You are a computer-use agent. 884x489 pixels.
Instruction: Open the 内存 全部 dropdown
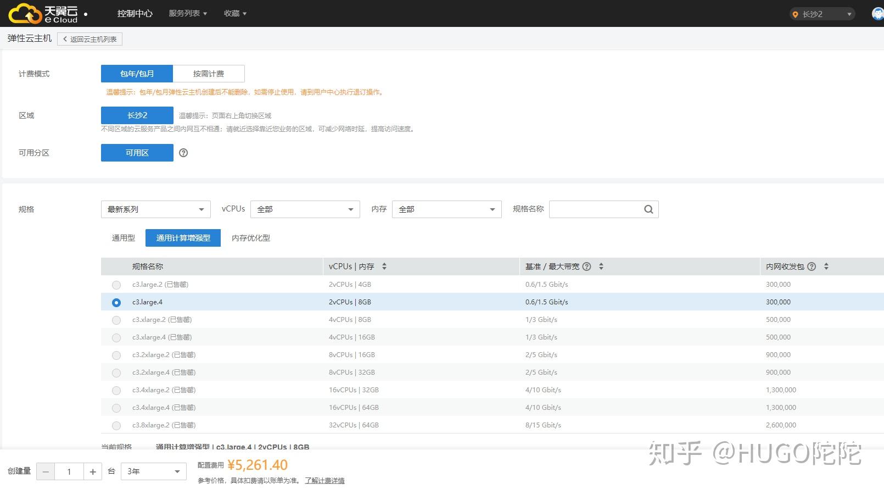pos(447,209)
